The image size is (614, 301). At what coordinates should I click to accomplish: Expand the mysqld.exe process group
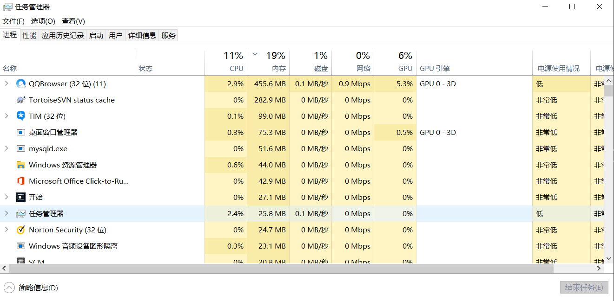(x=7, y=148)
